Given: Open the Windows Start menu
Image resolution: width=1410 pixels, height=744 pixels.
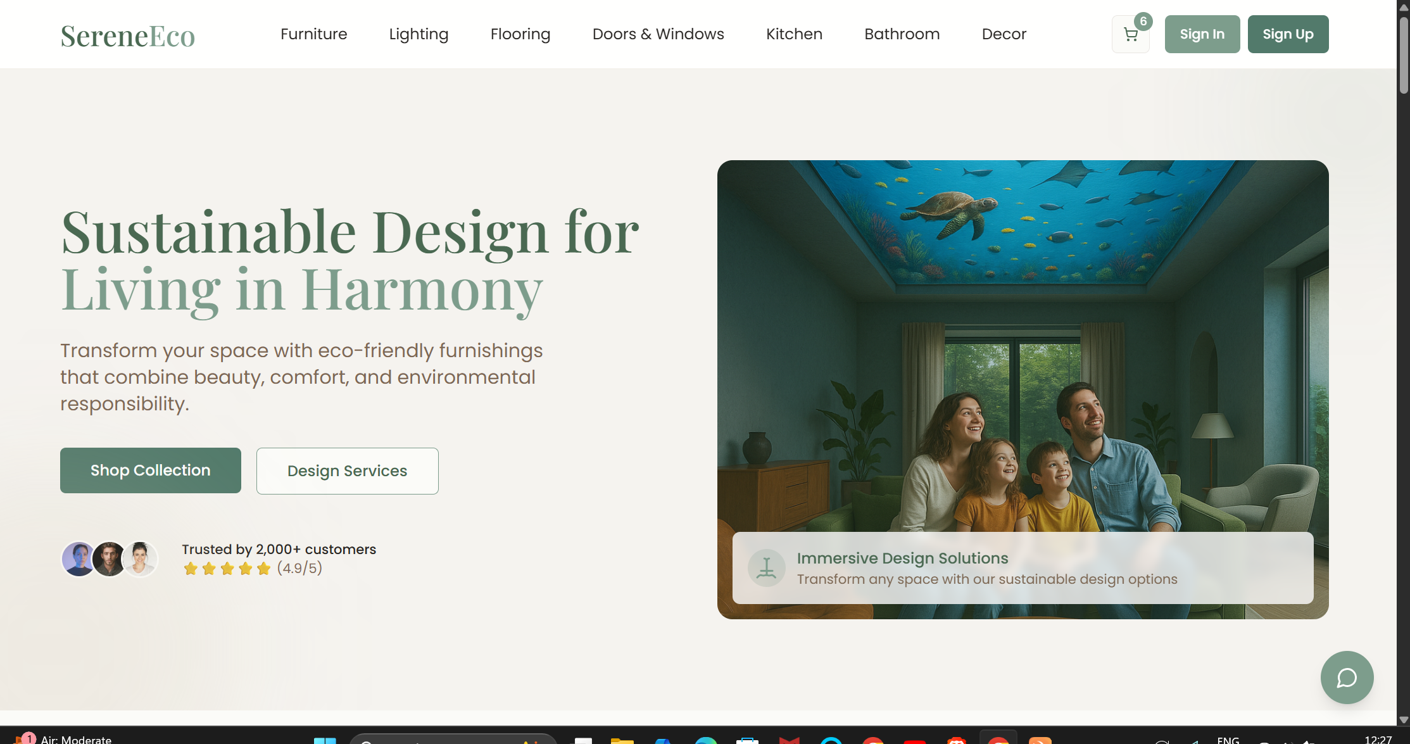Looking at the screenshot, I should [325, 741].
